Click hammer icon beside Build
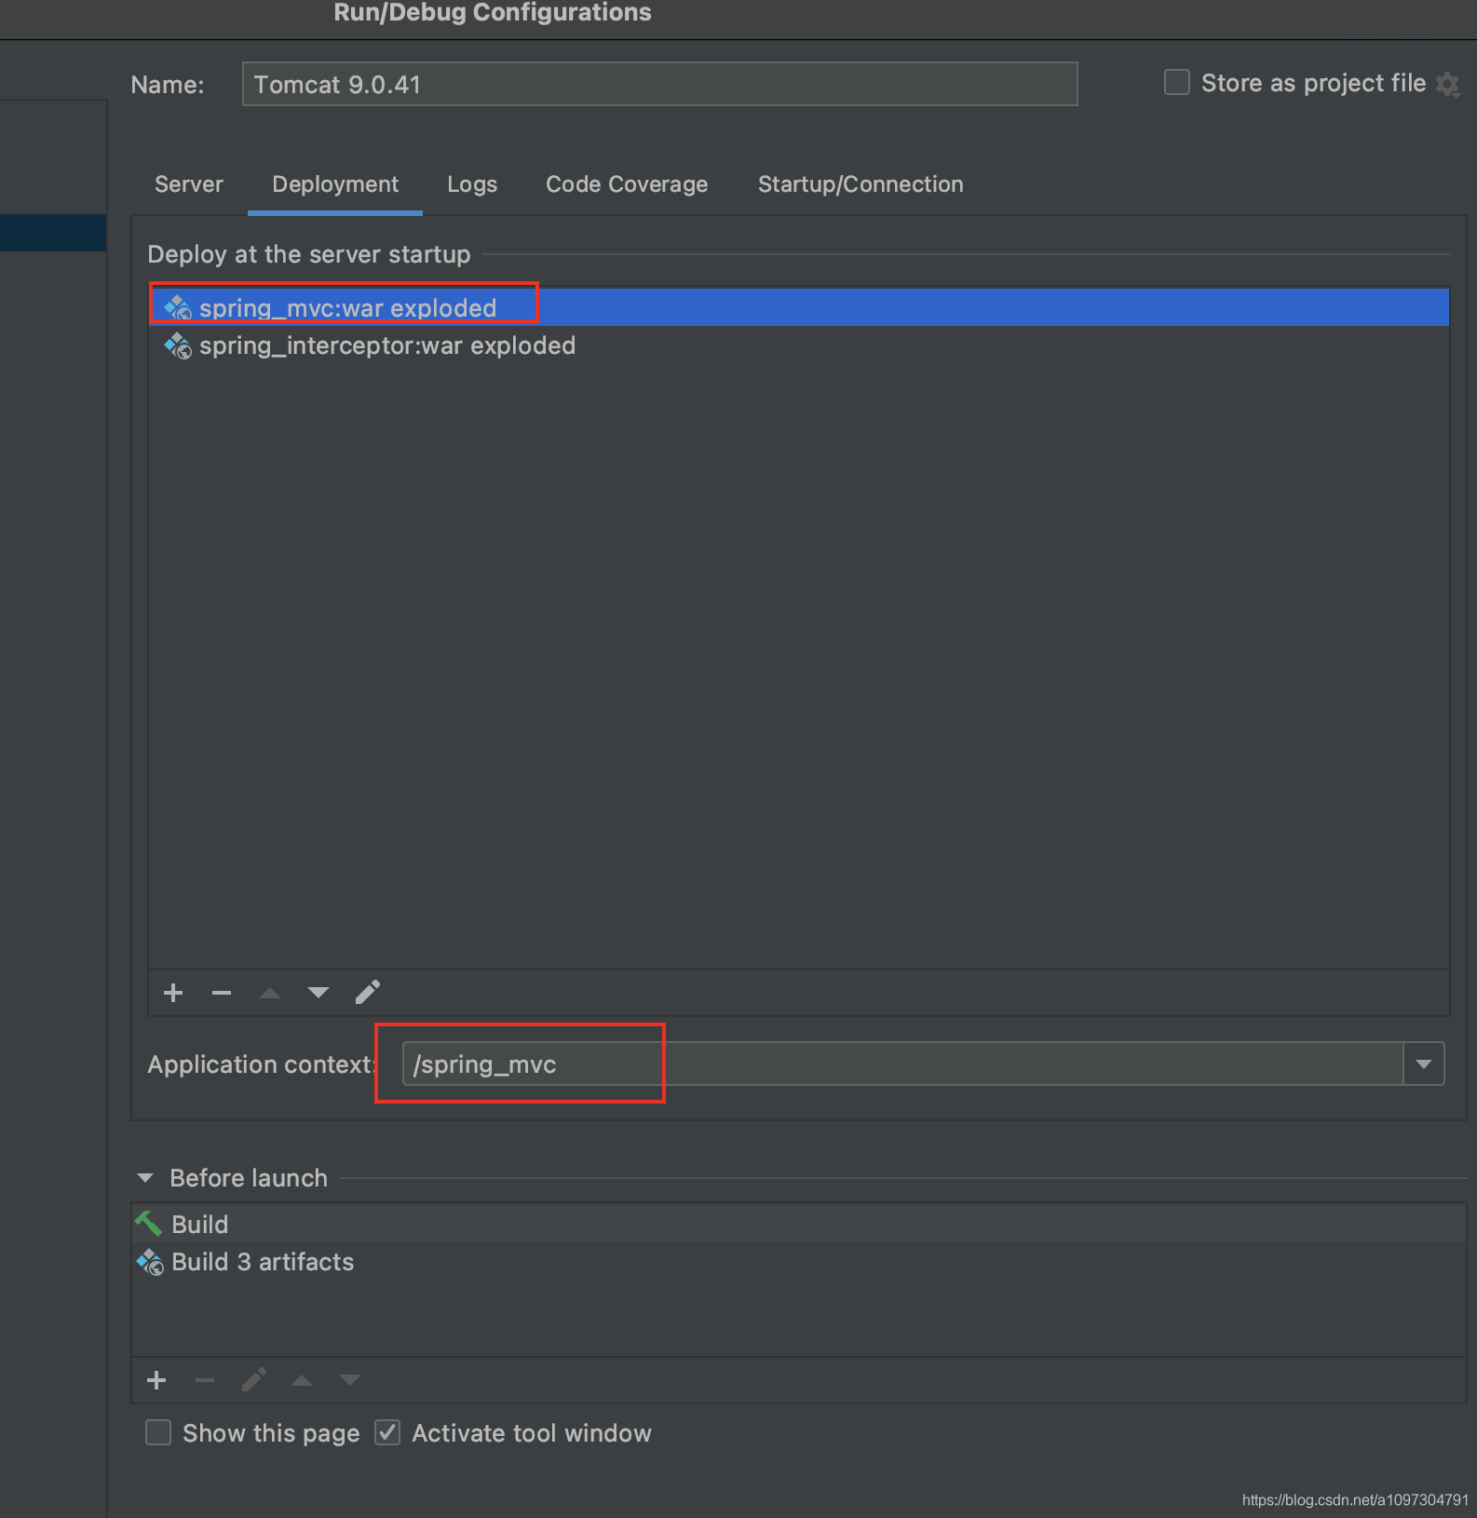Screen dimensions: 1477x1518 [x=149, y=1223]
